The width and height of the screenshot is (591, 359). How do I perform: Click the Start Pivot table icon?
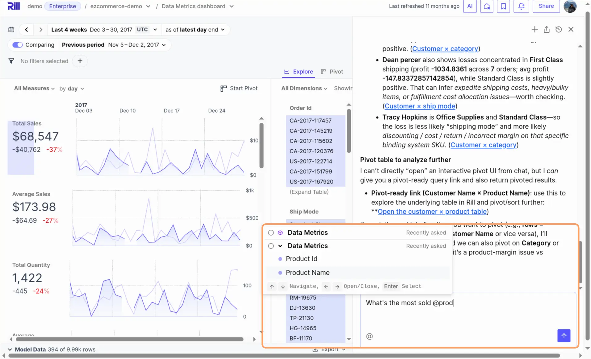[224, 89]
